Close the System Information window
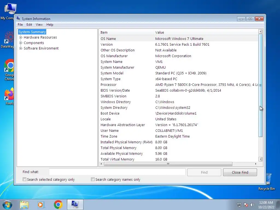The width and height of the screenshot is (280, 210). 259,19
